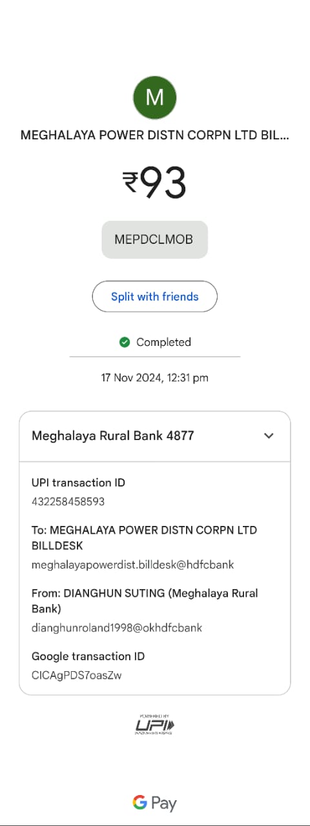Tap the From: DIANGHUN SUTING sender line
This screenshot has height=826, width=310.
pos(145,601)
